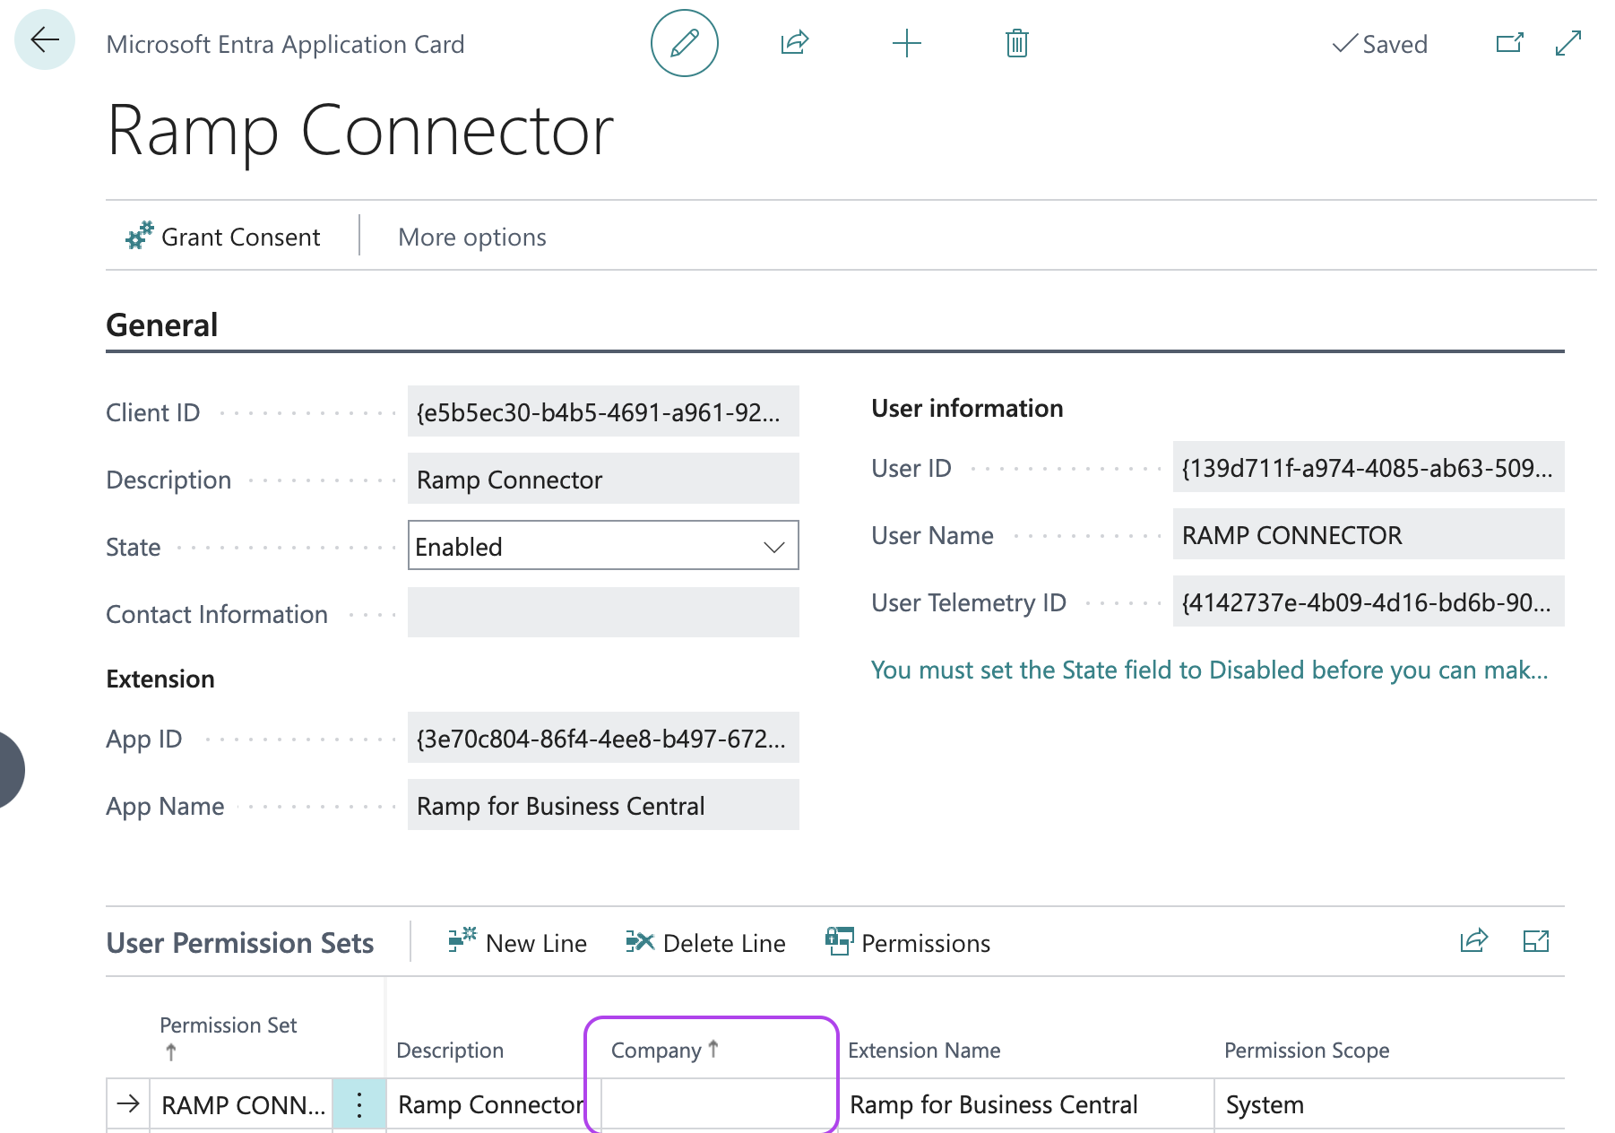Screen dimensions: 1615x1133
Task: Create a new record with plus icon
Action: pos(906,43)
